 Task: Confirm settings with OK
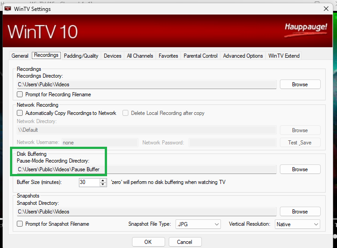point(148,242)
